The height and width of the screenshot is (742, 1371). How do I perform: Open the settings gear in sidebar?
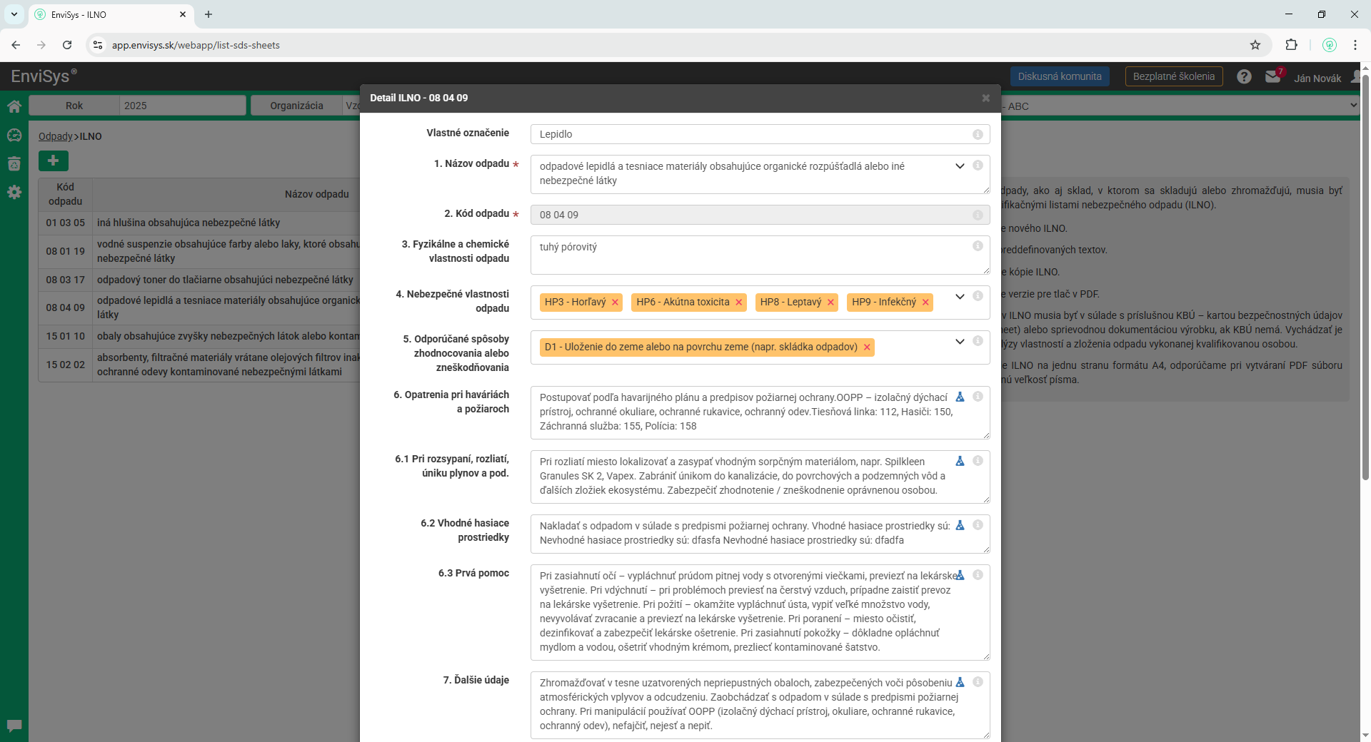[x=14, y=192]
